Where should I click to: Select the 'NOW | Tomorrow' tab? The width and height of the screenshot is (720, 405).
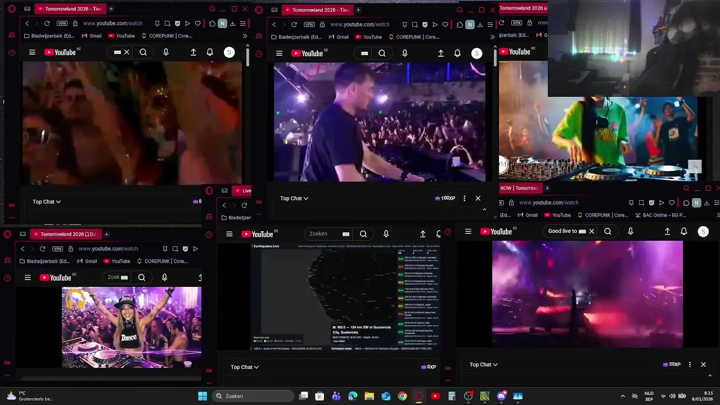click(519, 188)
